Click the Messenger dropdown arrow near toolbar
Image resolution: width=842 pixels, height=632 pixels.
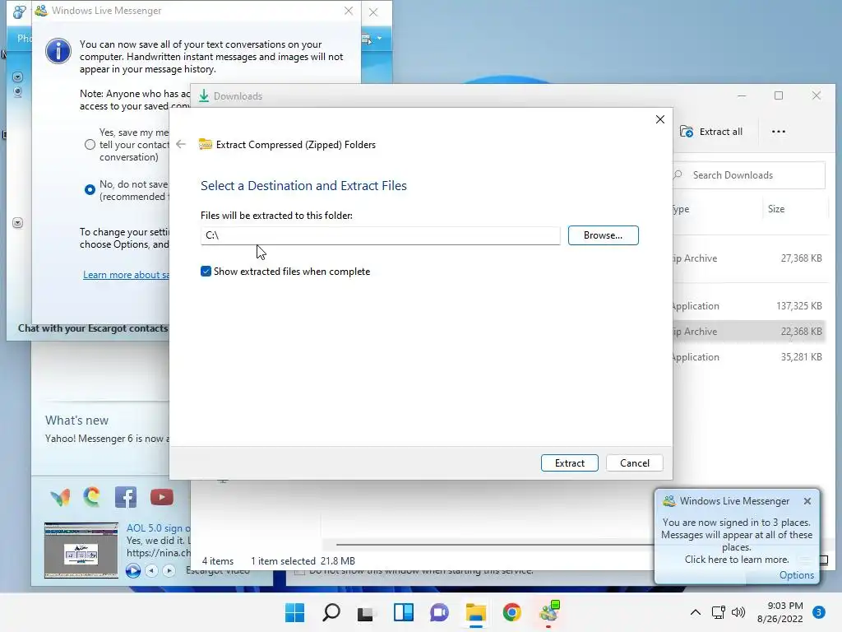click(379, 38)
